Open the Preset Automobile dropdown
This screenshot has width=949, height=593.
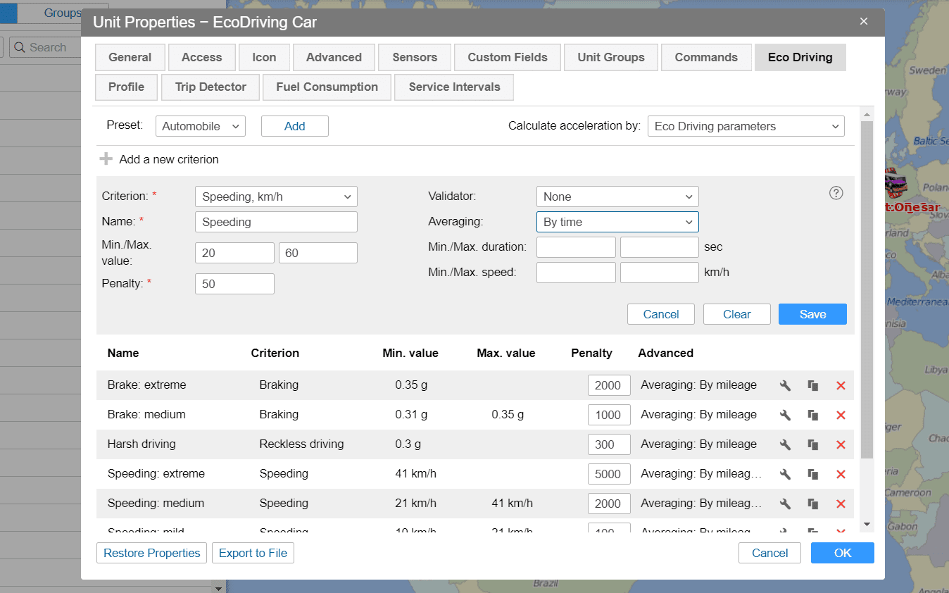point(200,126)
